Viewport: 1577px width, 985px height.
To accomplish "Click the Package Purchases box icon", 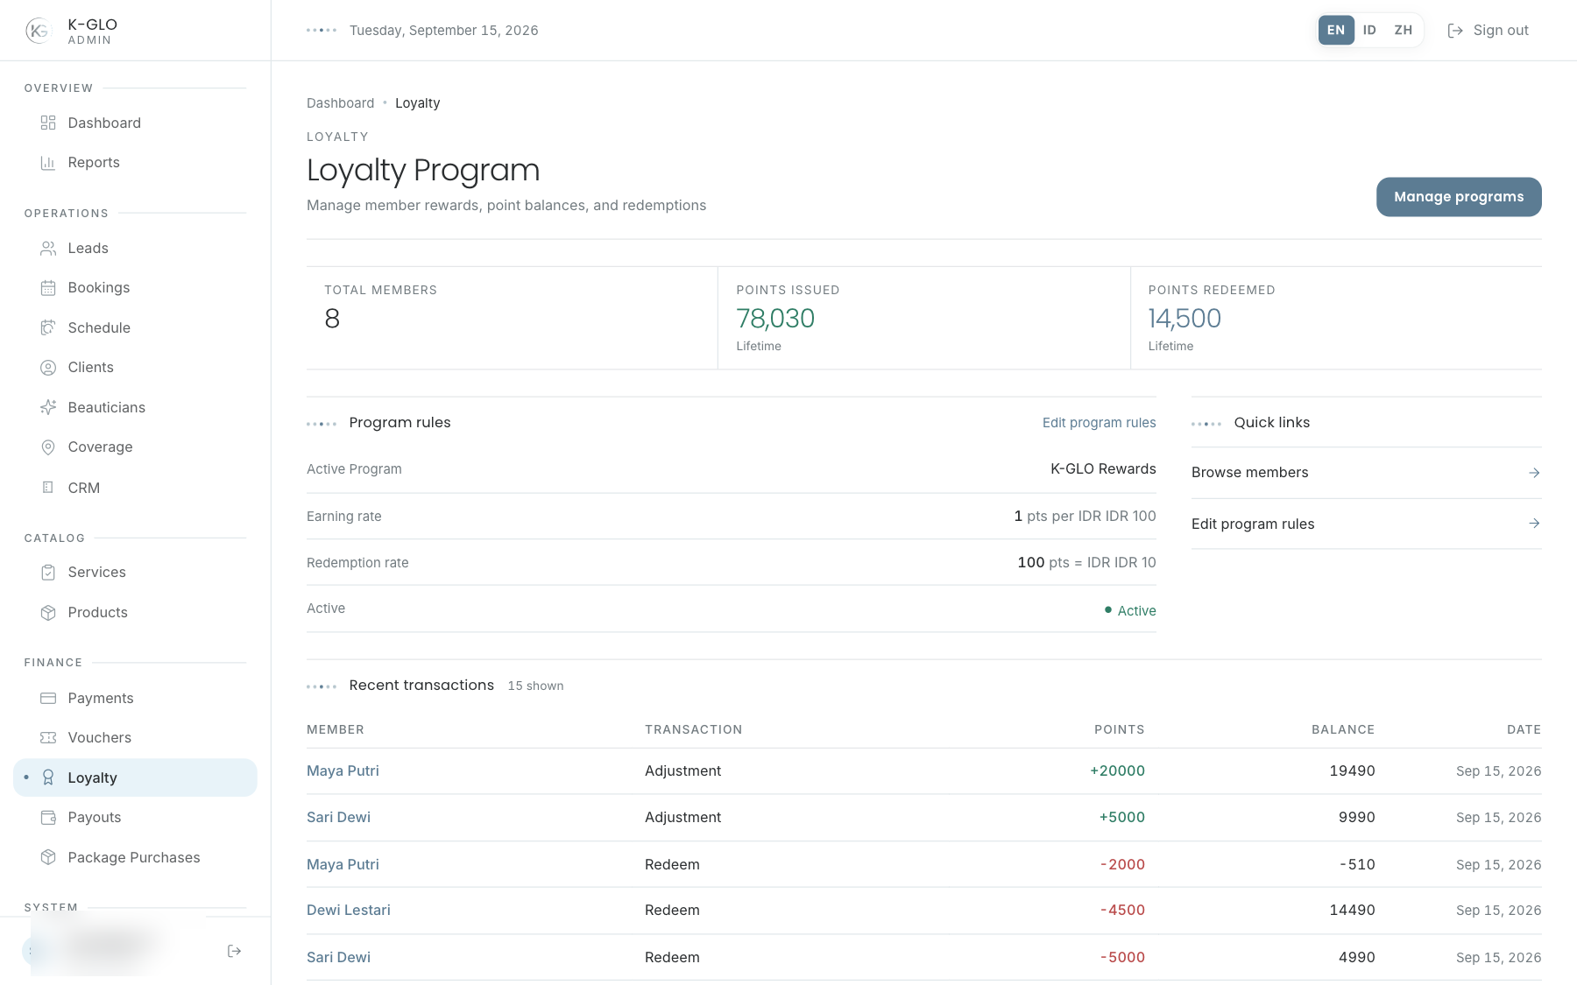I will (x=48, y=857).
